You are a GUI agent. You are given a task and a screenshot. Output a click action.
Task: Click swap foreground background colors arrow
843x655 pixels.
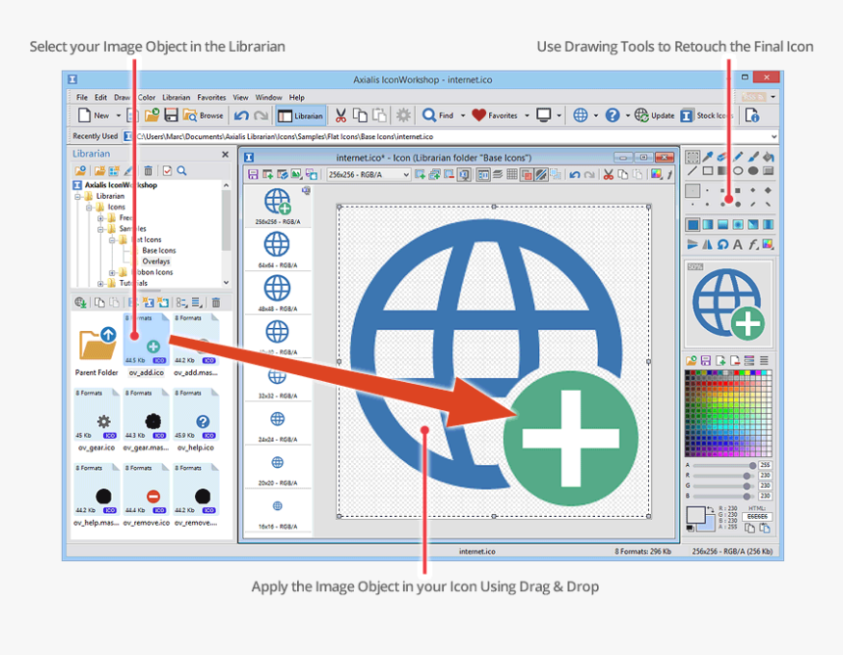point(711,509)
